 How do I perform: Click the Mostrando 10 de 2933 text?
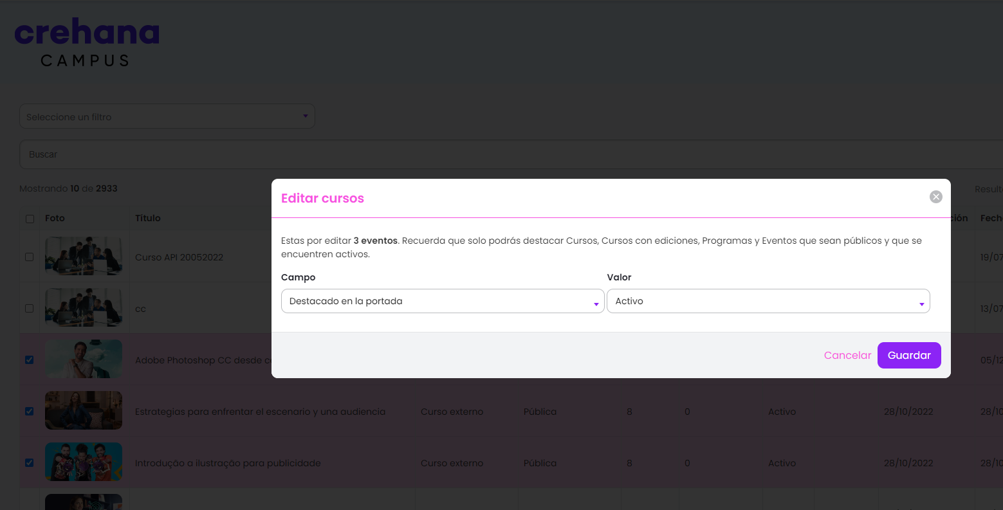[x=68, y=188]
